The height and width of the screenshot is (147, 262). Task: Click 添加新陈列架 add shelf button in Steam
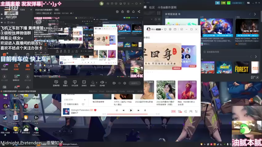point(211,52)
